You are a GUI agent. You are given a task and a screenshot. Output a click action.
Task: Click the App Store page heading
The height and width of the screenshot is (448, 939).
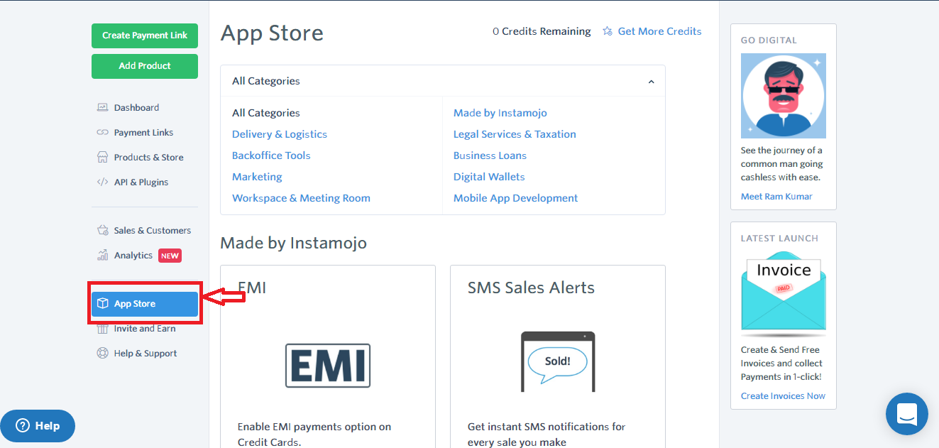(272, 33)
